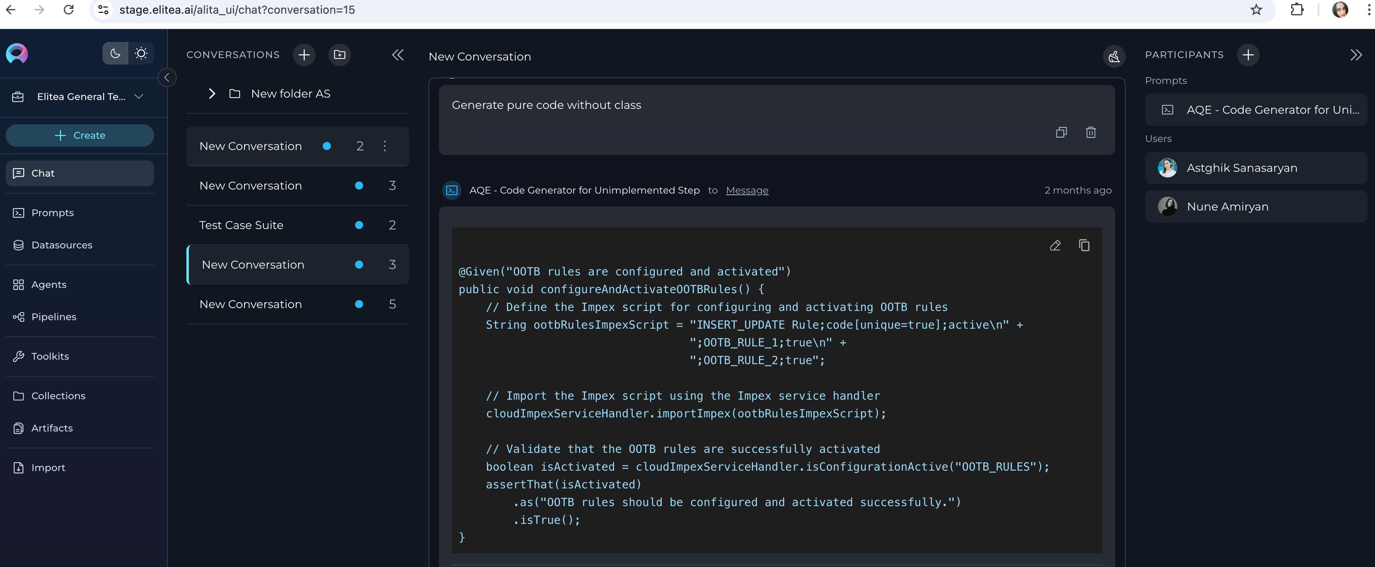This screenshot has height=567, width=1375.
Task: Select the highlighted New Conversation with 3
Action: click(x=298, y=265)
